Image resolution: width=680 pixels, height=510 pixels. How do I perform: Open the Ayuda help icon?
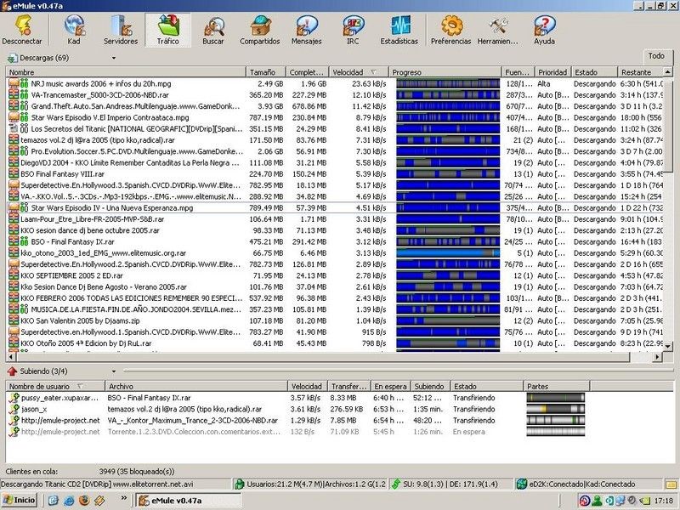tap(544, 30)
